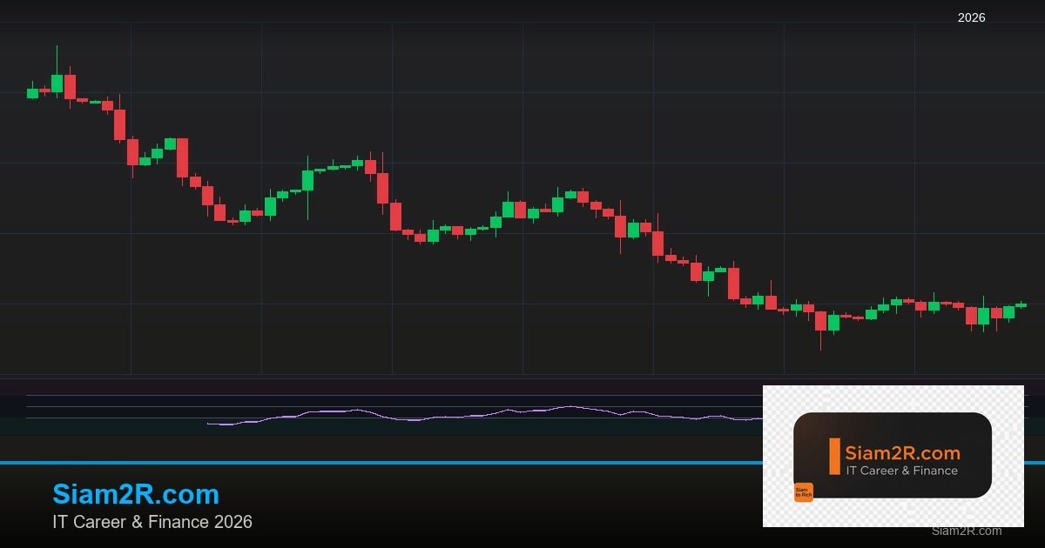Select the Siam2R.com logo card
This screenshot has width=1045, height=548.
893,455
